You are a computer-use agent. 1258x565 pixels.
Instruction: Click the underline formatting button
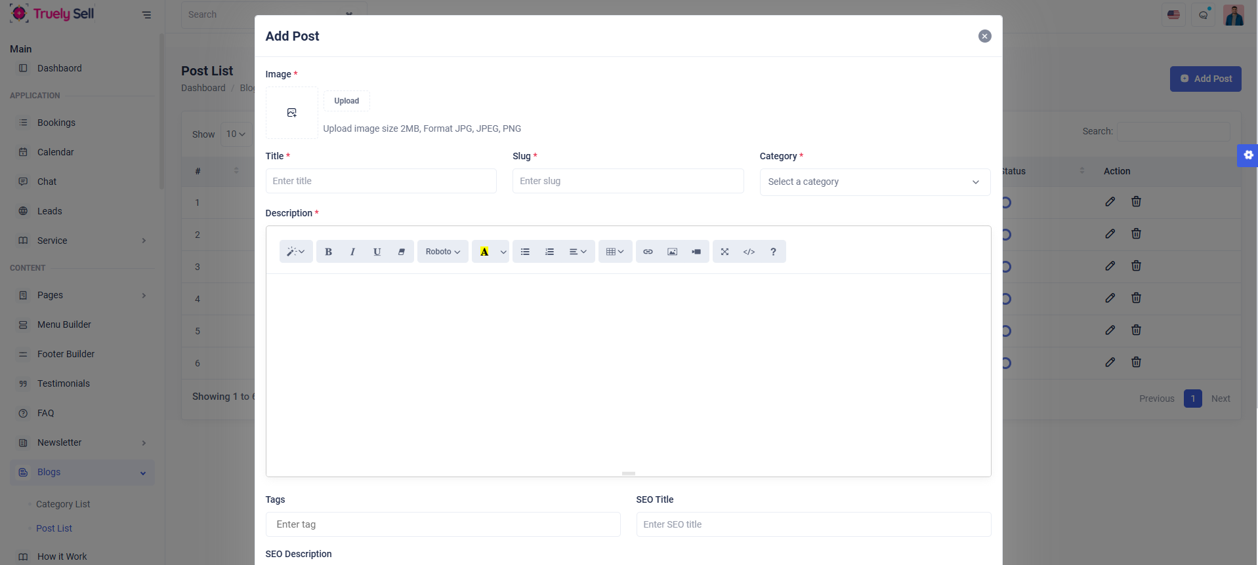pyautogui.click(x=377, y=252)
